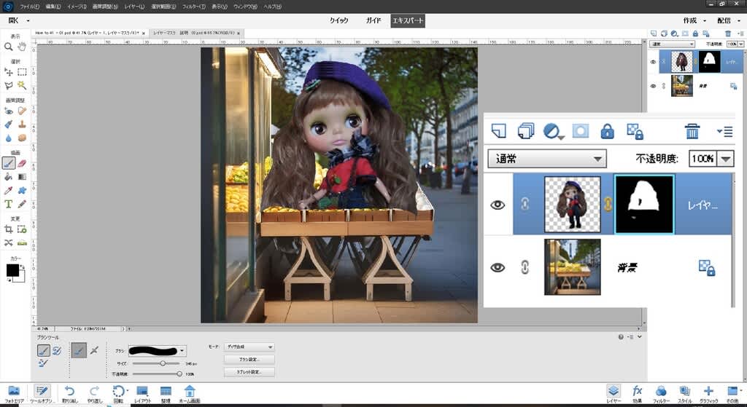Toggle visibility of the 背景 layer
Screen dimensions: 747x407
[498, 267]
